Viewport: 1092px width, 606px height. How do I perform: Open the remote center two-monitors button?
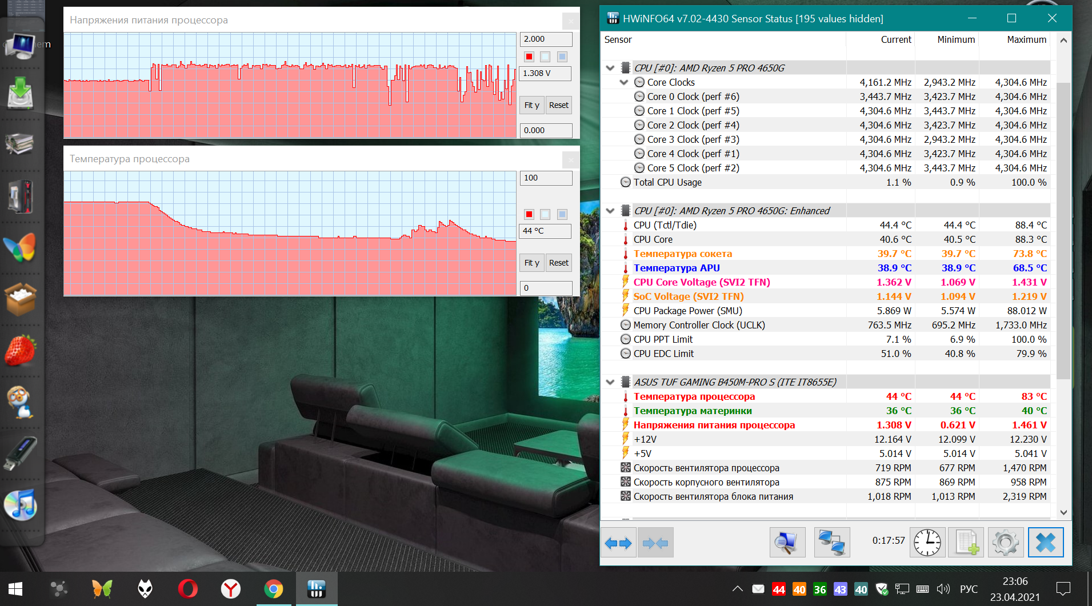click(831, 543)
